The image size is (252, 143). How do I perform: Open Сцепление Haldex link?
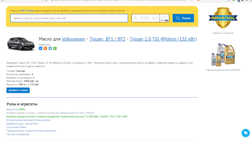pos(16,127)
